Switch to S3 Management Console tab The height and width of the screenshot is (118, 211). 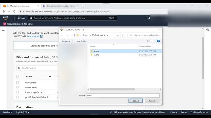(x=18, y=6)
